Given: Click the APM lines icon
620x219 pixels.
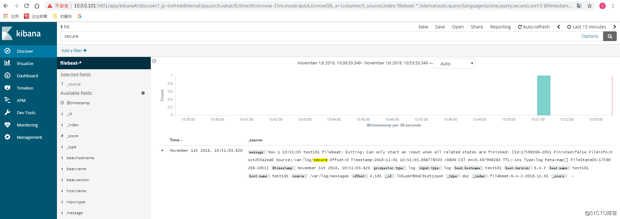Looking at the screenshot, I should pyautogui.click(x=7, y=100).
